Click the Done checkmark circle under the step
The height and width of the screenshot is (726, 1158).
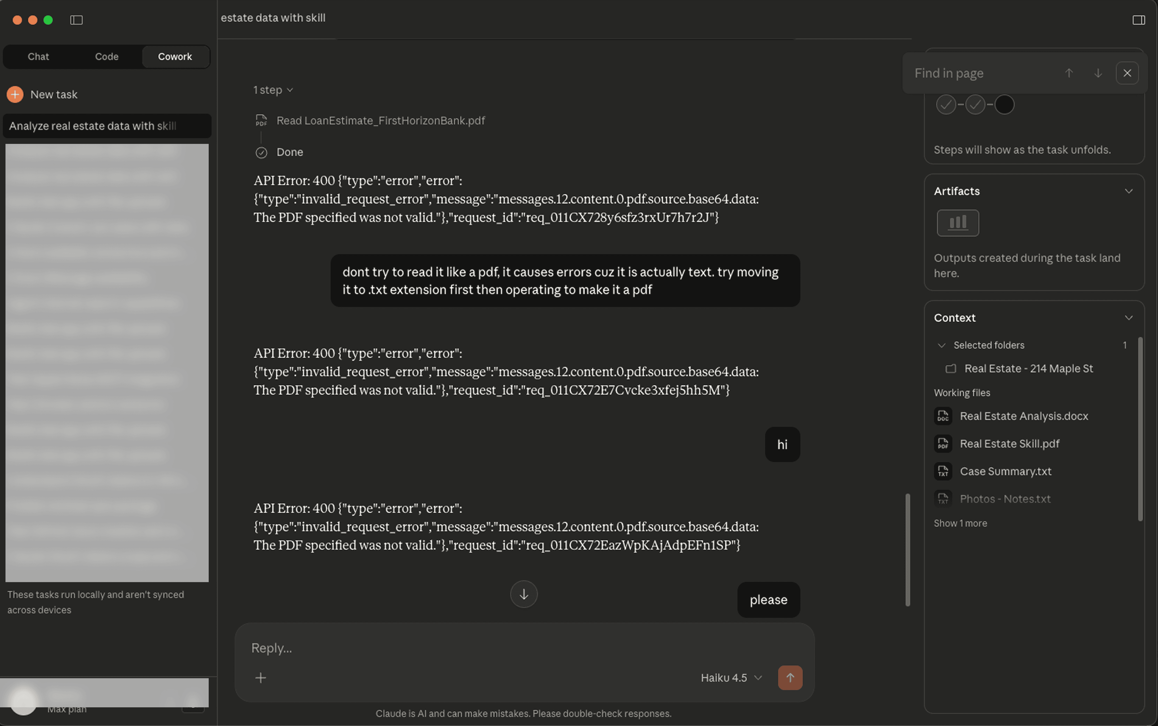coord(261,152)
